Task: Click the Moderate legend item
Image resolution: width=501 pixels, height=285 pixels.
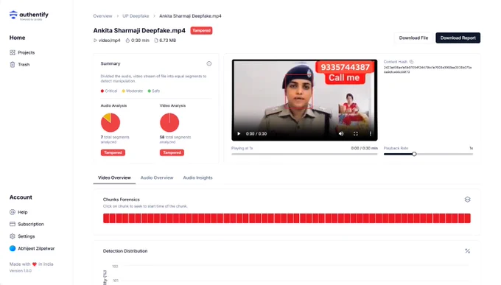Action: point(133,91)
